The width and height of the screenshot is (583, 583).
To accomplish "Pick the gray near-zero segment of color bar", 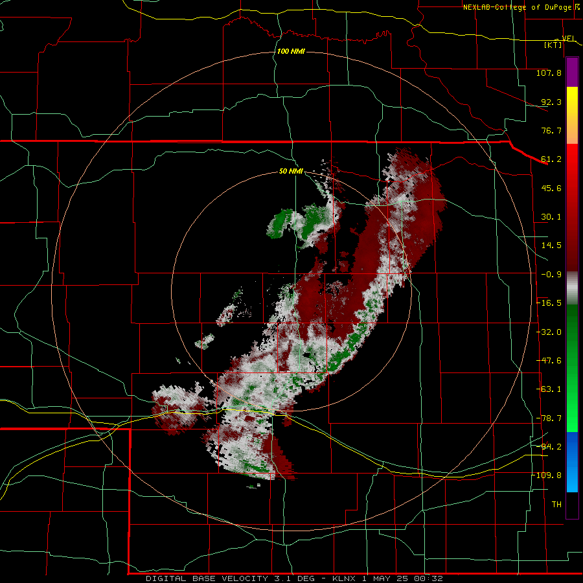I will pos(572,288).
